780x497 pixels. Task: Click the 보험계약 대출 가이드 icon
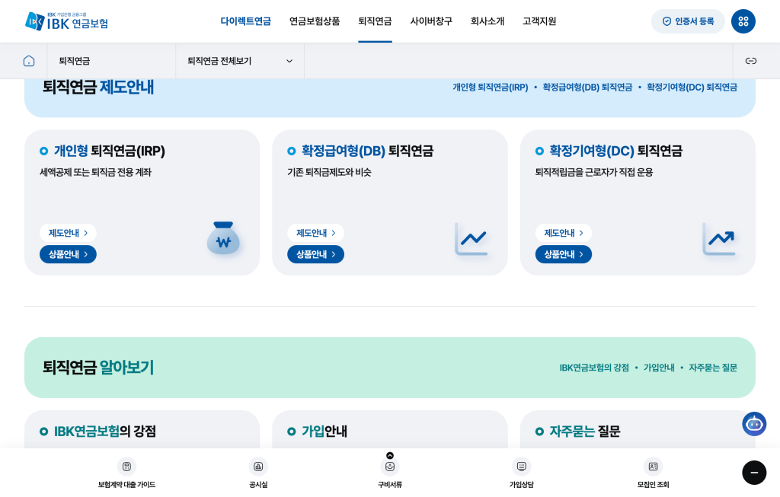tap(126, 467)
